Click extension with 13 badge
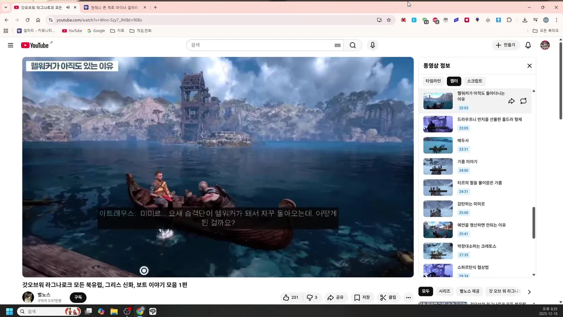This screenshot has width=563, height=317. tap(425, 20)
